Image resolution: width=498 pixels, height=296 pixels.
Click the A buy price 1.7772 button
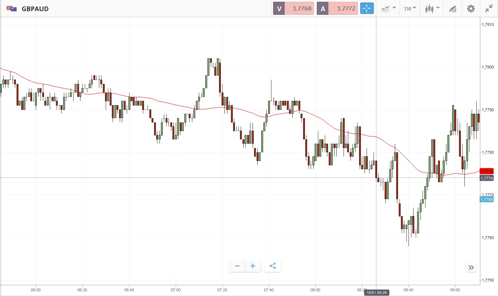coord(337,9)
